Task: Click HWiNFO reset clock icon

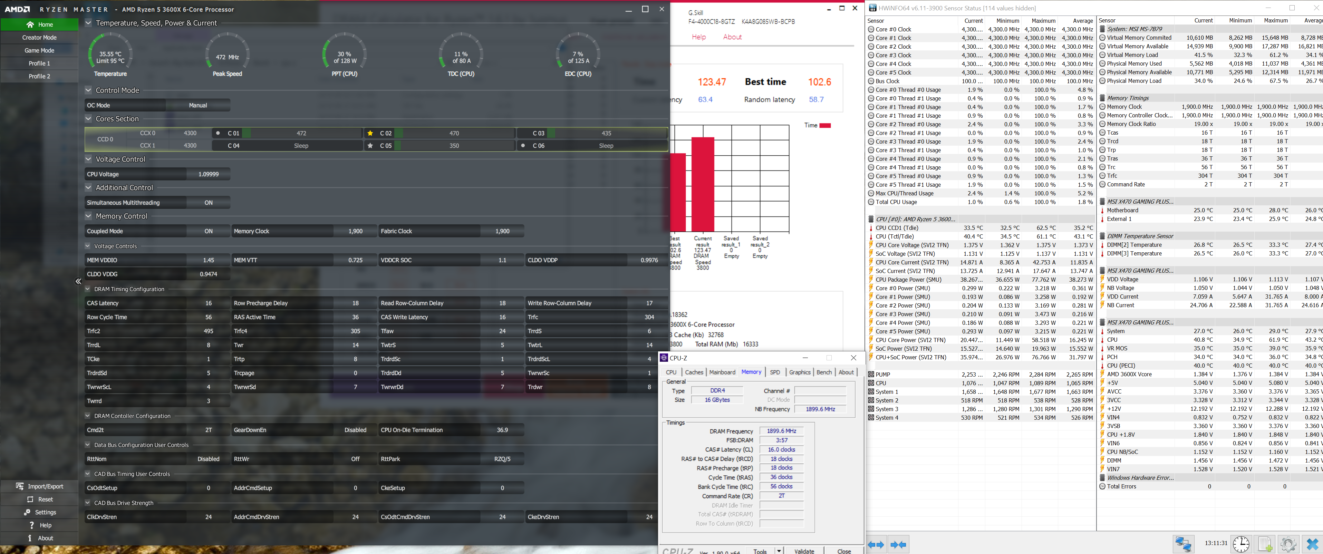Action: 1241,544
